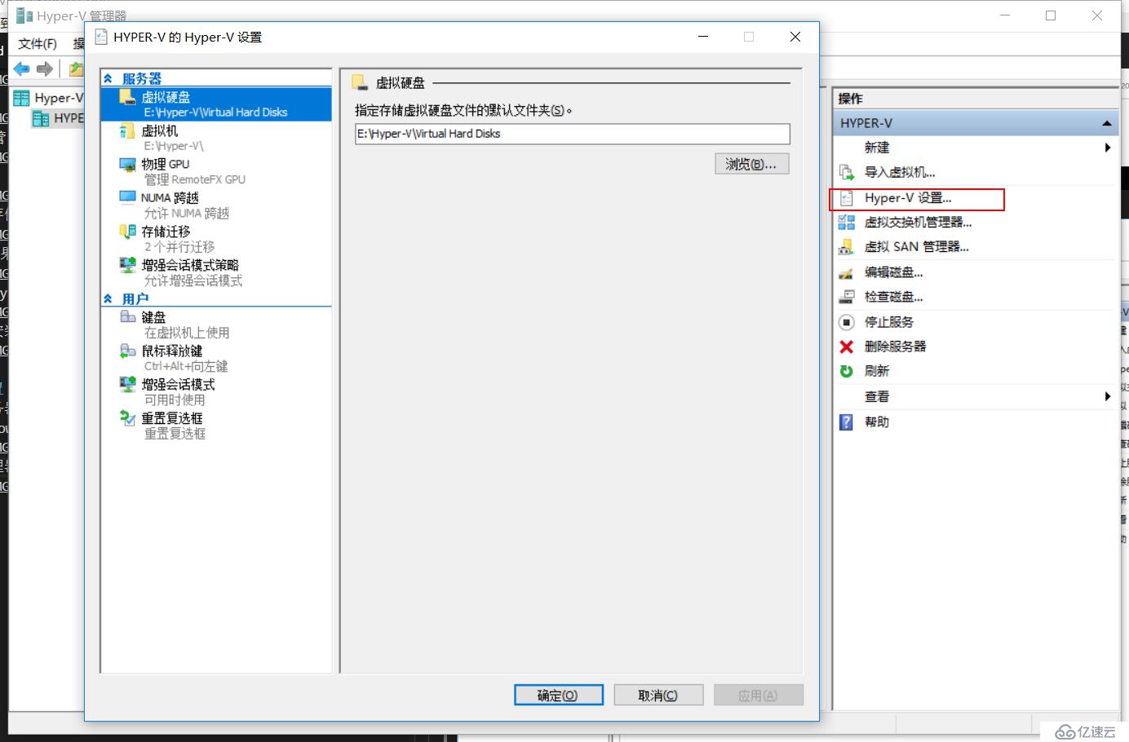The width and height of the screenshot is (1129, 742).
Task: Collapse the HYPER-V header in the 操作 pane
Action: pyautogui.click(x=1107, y=123)
